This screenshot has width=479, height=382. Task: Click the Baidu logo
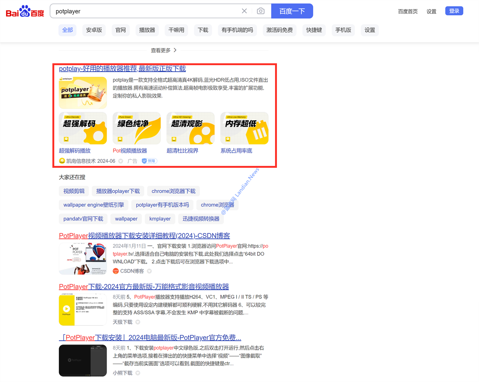(x=25, y=11)
